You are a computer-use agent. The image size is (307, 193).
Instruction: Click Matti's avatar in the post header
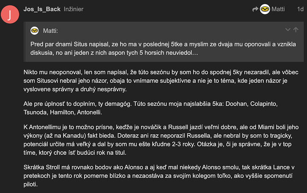[x=265, y=9]
